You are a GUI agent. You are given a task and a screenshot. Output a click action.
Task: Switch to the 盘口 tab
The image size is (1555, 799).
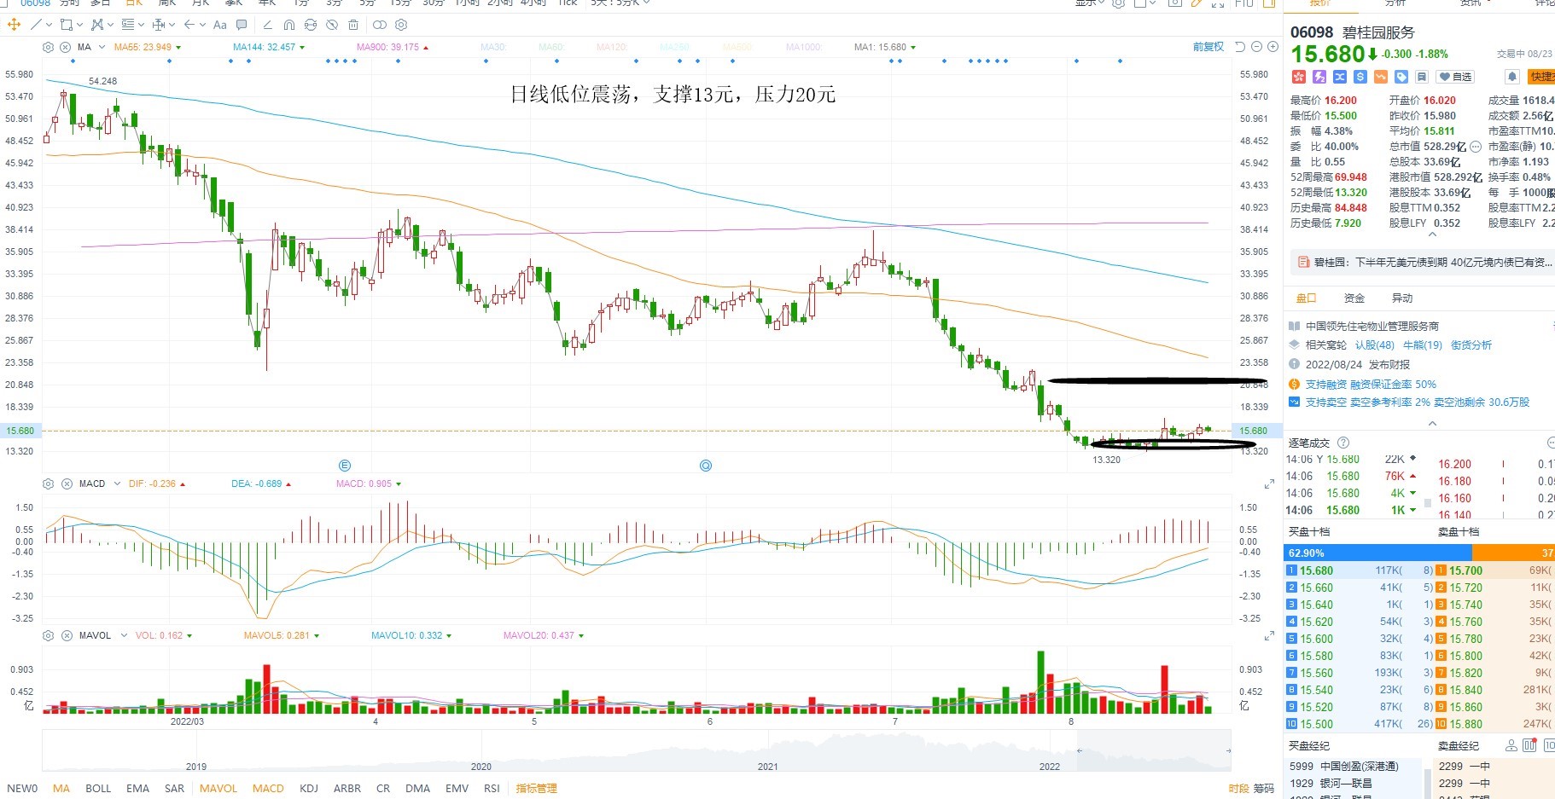click(1307, 298)
